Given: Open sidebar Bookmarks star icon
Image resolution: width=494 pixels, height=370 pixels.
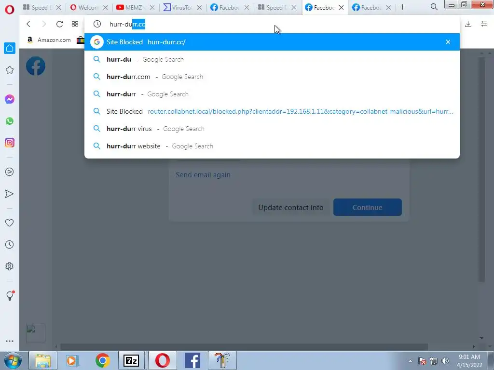Looking at the screenshot, I should [10, 70].
